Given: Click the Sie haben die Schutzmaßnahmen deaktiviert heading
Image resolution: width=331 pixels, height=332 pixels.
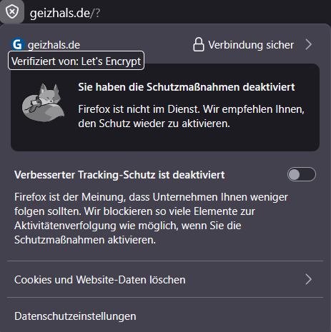Looking at the screenshot, I should (187, 87).
